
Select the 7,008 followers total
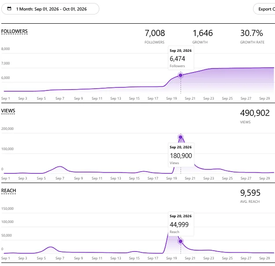[155, 33]
